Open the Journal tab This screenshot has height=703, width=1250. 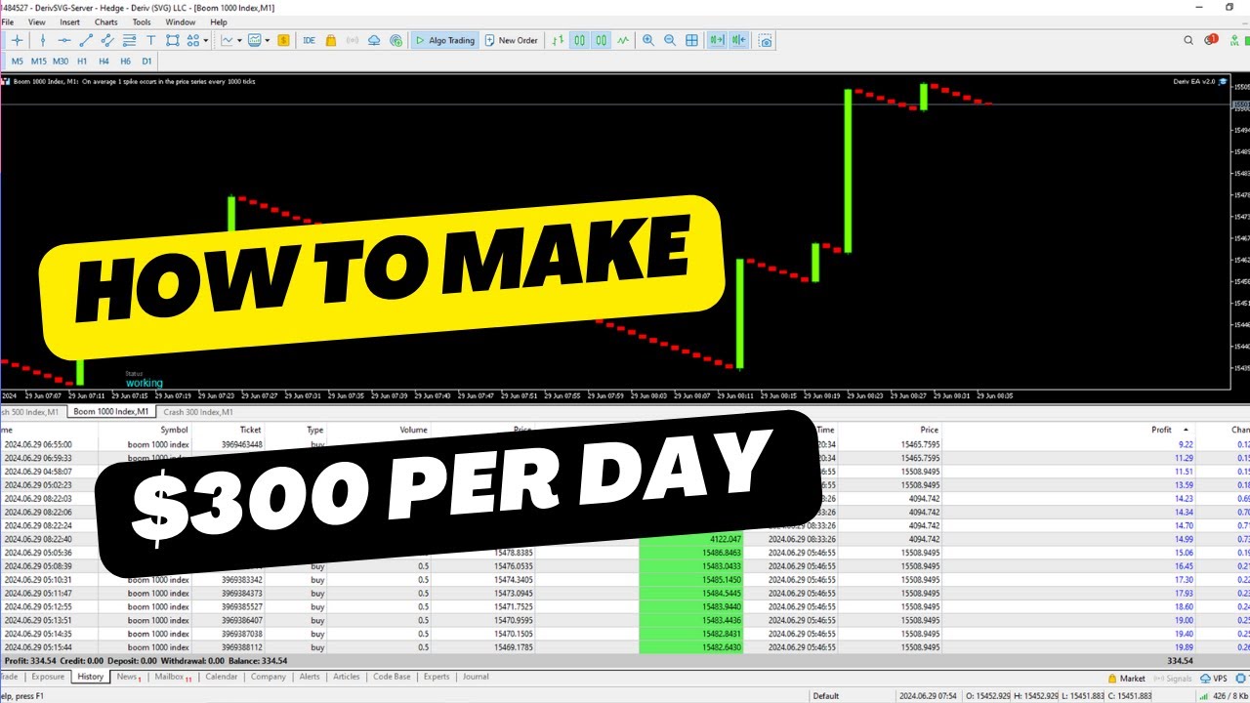click(x=476, y=677)
